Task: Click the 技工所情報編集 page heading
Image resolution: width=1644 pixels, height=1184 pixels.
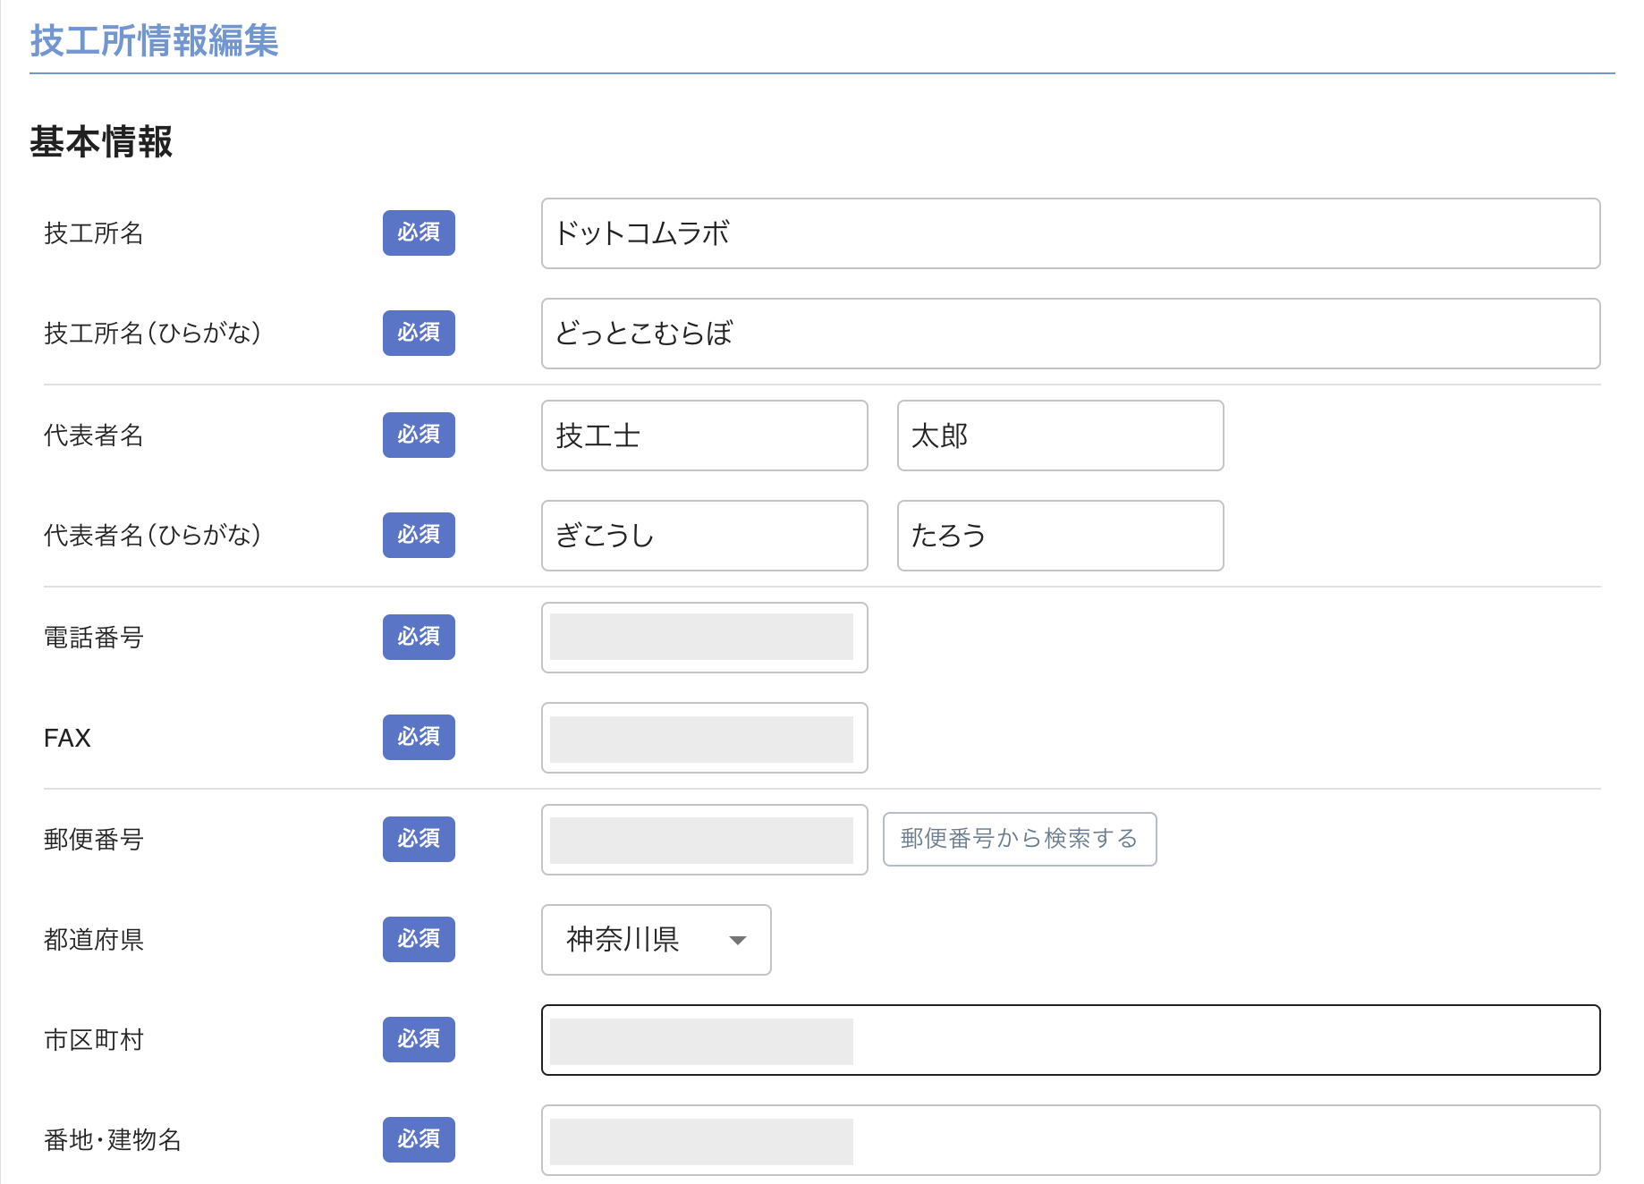Action: click(x=155, y=41)
